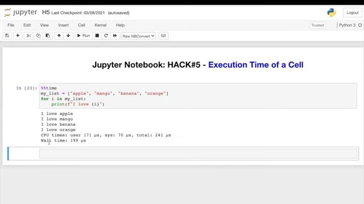The image size is (364, 204).
Task: Click the Wall time: 199 µs output
Action: [63, 141]
